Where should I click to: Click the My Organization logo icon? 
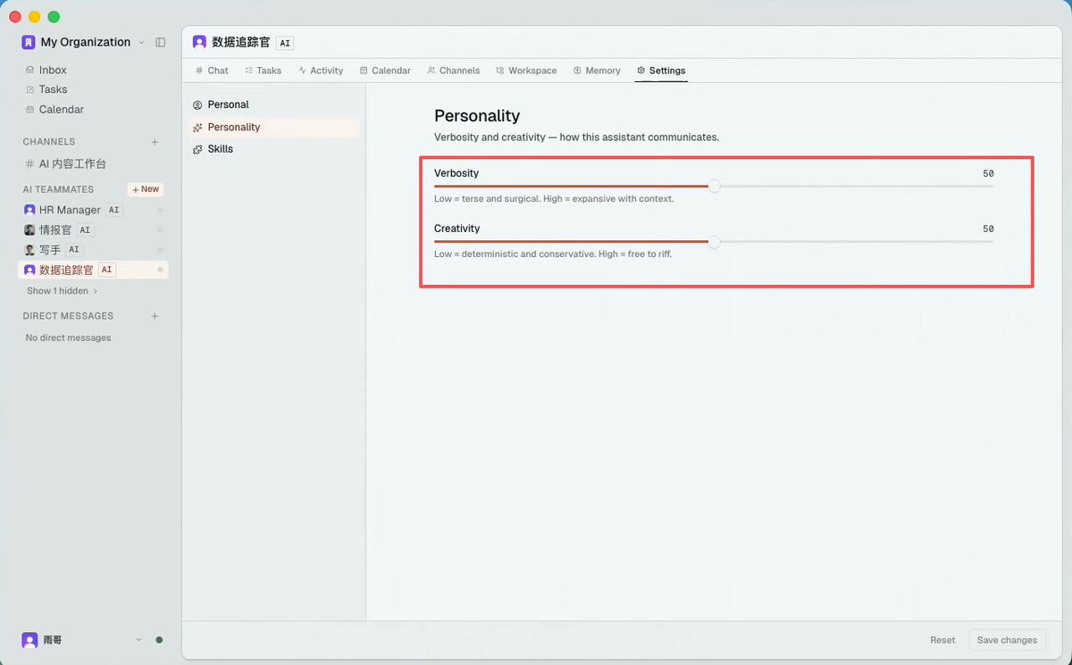point(29,42)
